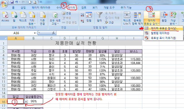Switch to the 수식 ribbon tab
This screenshot has width=184, height=109.
[x=59, y=8]
